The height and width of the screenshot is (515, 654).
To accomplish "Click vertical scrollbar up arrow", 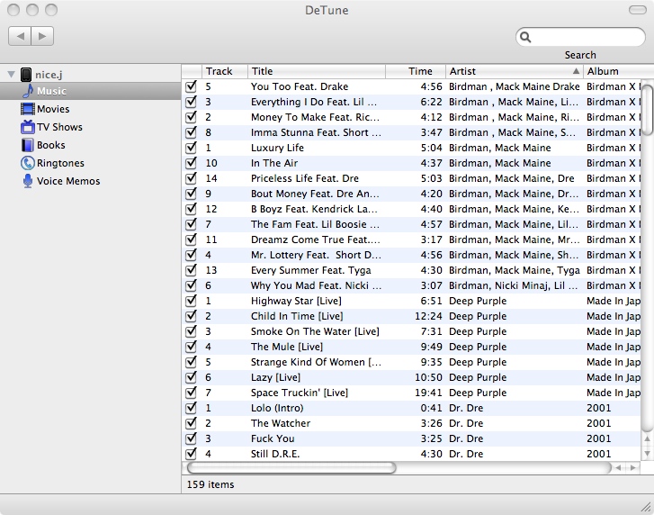I will click(x=647, y=438).
